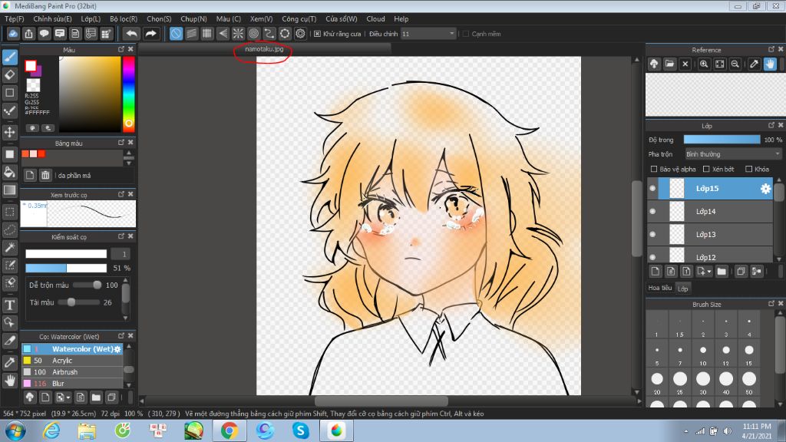Viewport: 786px width, 442px height.
Task: Select the Brush tool in left toolbar
Action: 9,57
